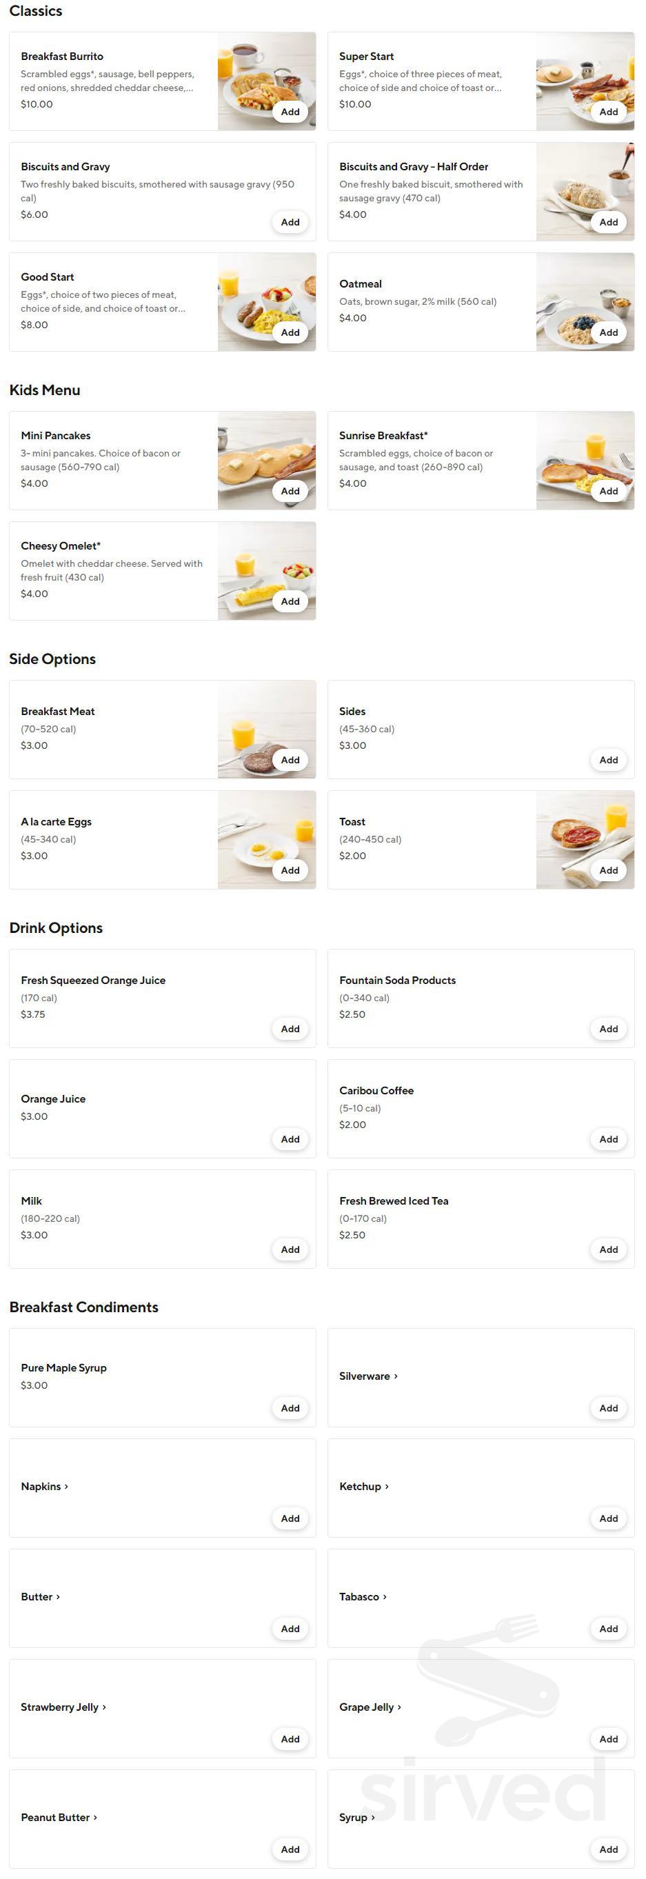Add Fresh Squeezed Orange Juice
Screen dimensions: 646x1879
[290, 1029]
